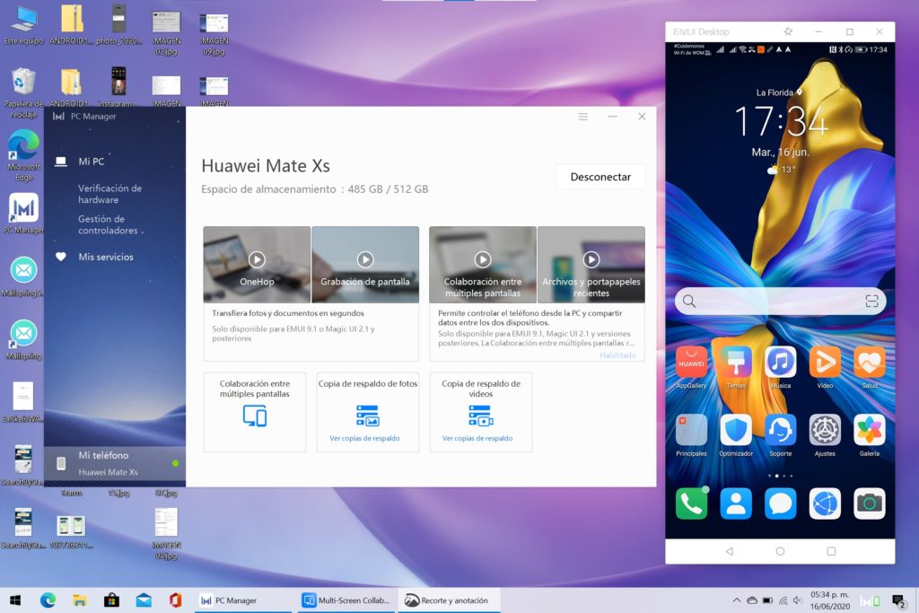Open the AppGallery app on phone screen
This screenshot has width=919, height=613.
click(x=691, y=363)
